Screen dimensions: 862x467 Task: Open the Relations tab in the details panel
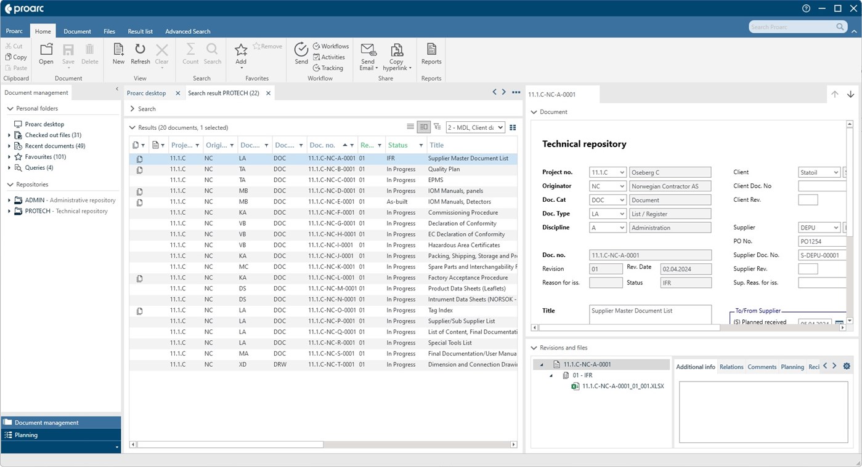pyautogui.click(x=731, y=367)
